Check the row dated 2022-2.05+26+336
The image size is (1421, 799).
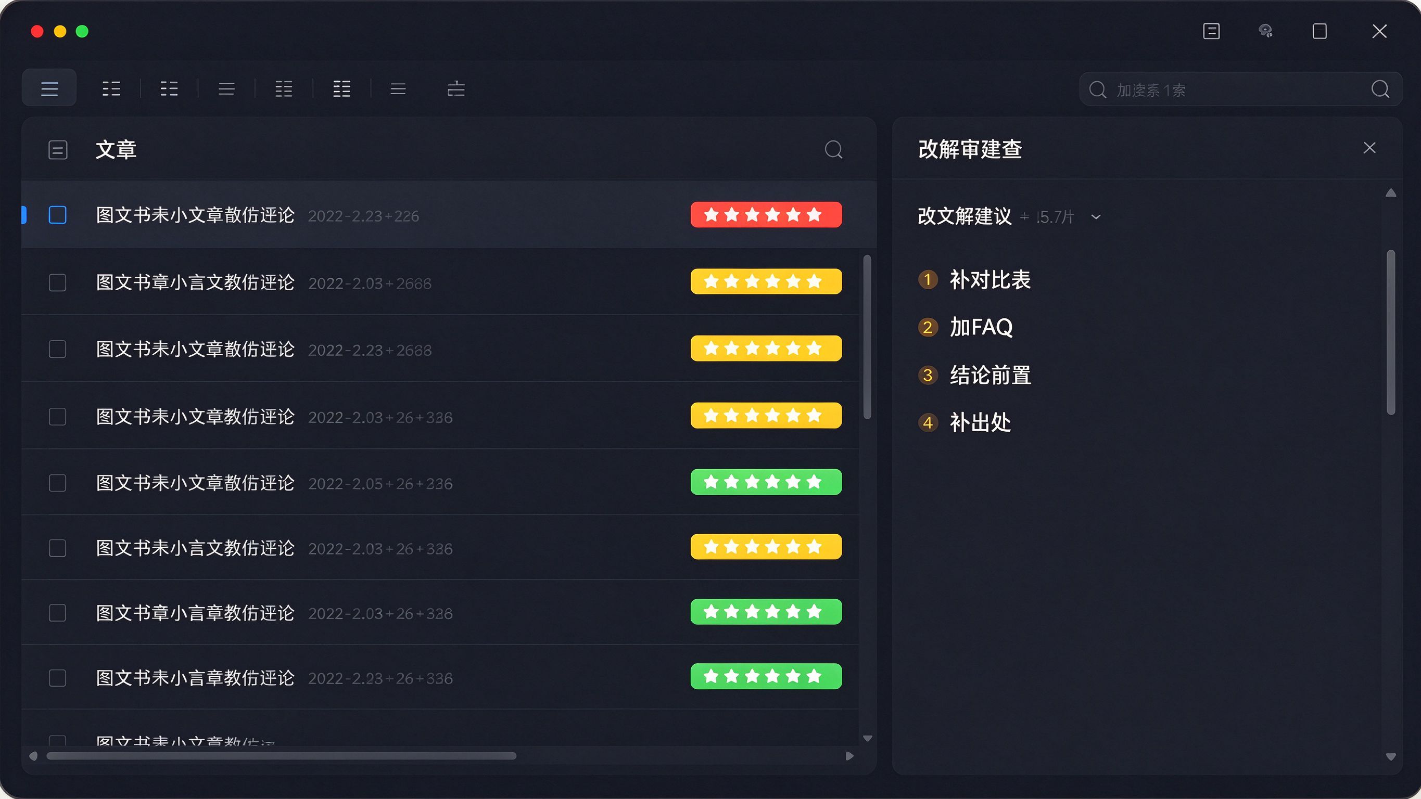[57, 483]
